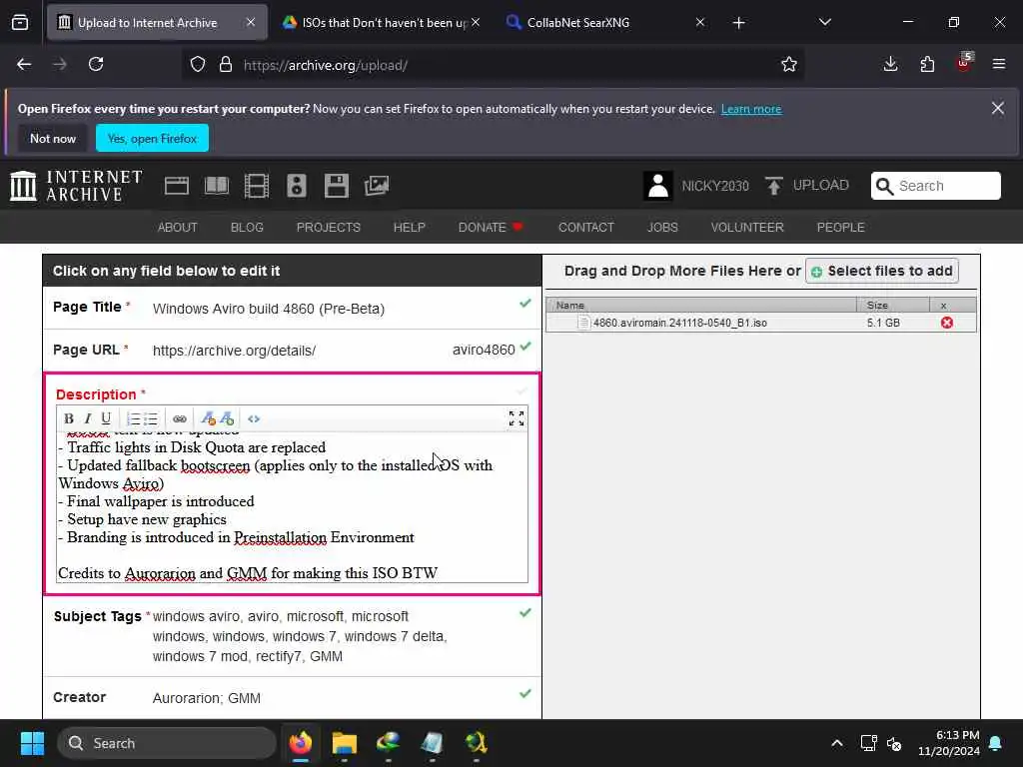Screen dimensions: 1023x767
Task: Edit the Subject Tags field
Action: [x=293, y=636]
